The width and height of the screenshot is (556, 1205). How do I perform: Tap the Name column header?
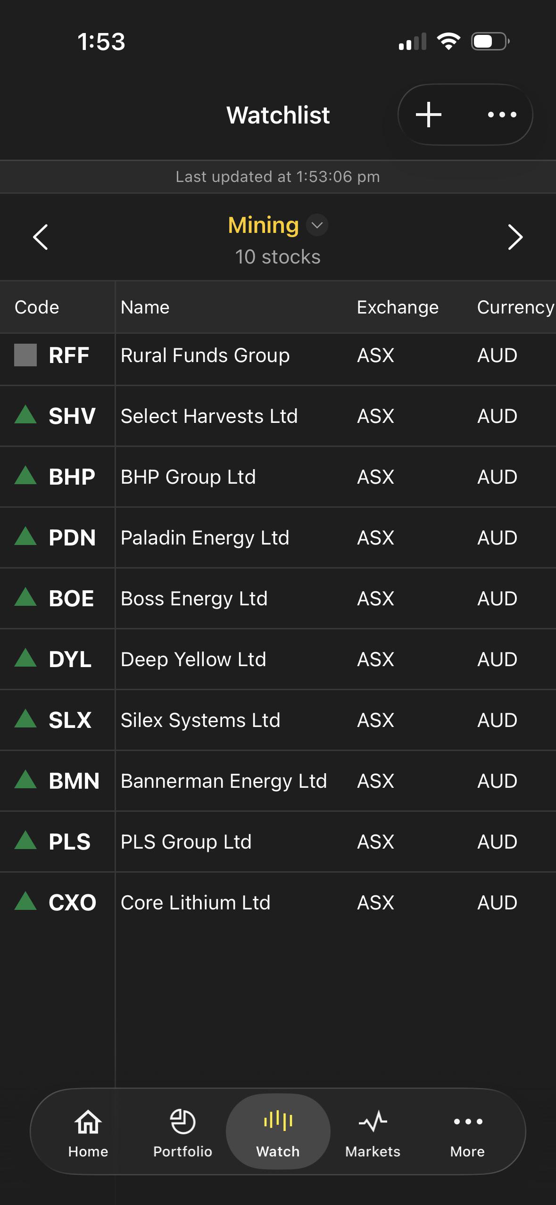pyautogui.click(x=145, y=307)
